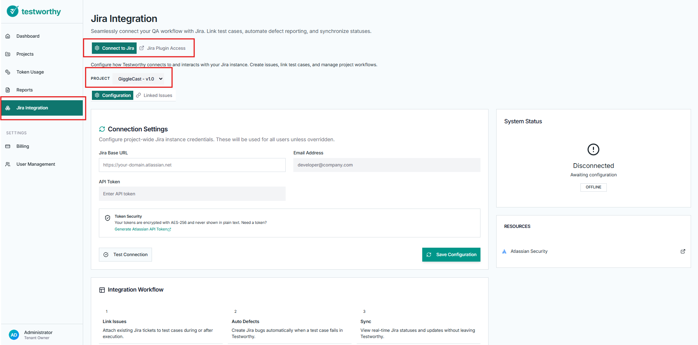Click the Jira Integration sidebar icon

(8, 108)
